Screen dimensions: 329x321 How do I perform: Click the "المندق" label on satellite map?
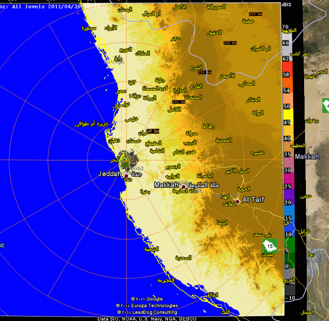coord(307,312)
